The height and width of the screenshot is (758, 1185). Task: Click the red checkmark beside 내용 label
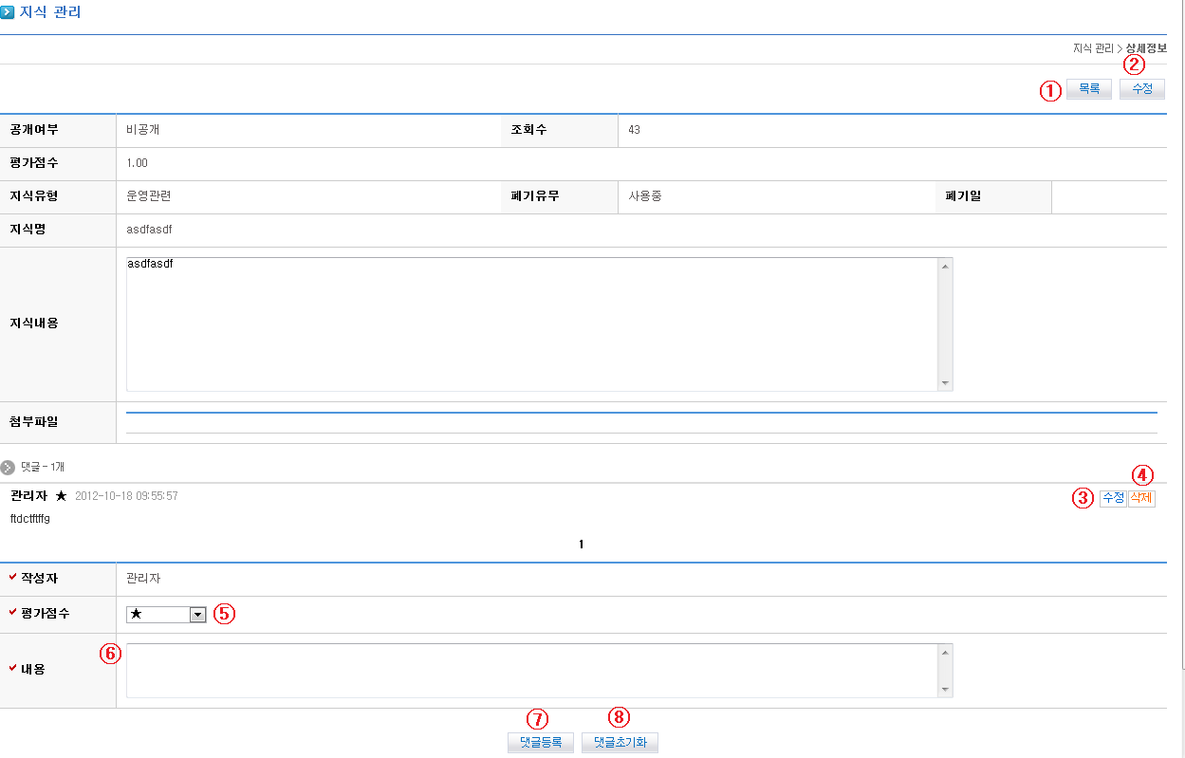12,668
